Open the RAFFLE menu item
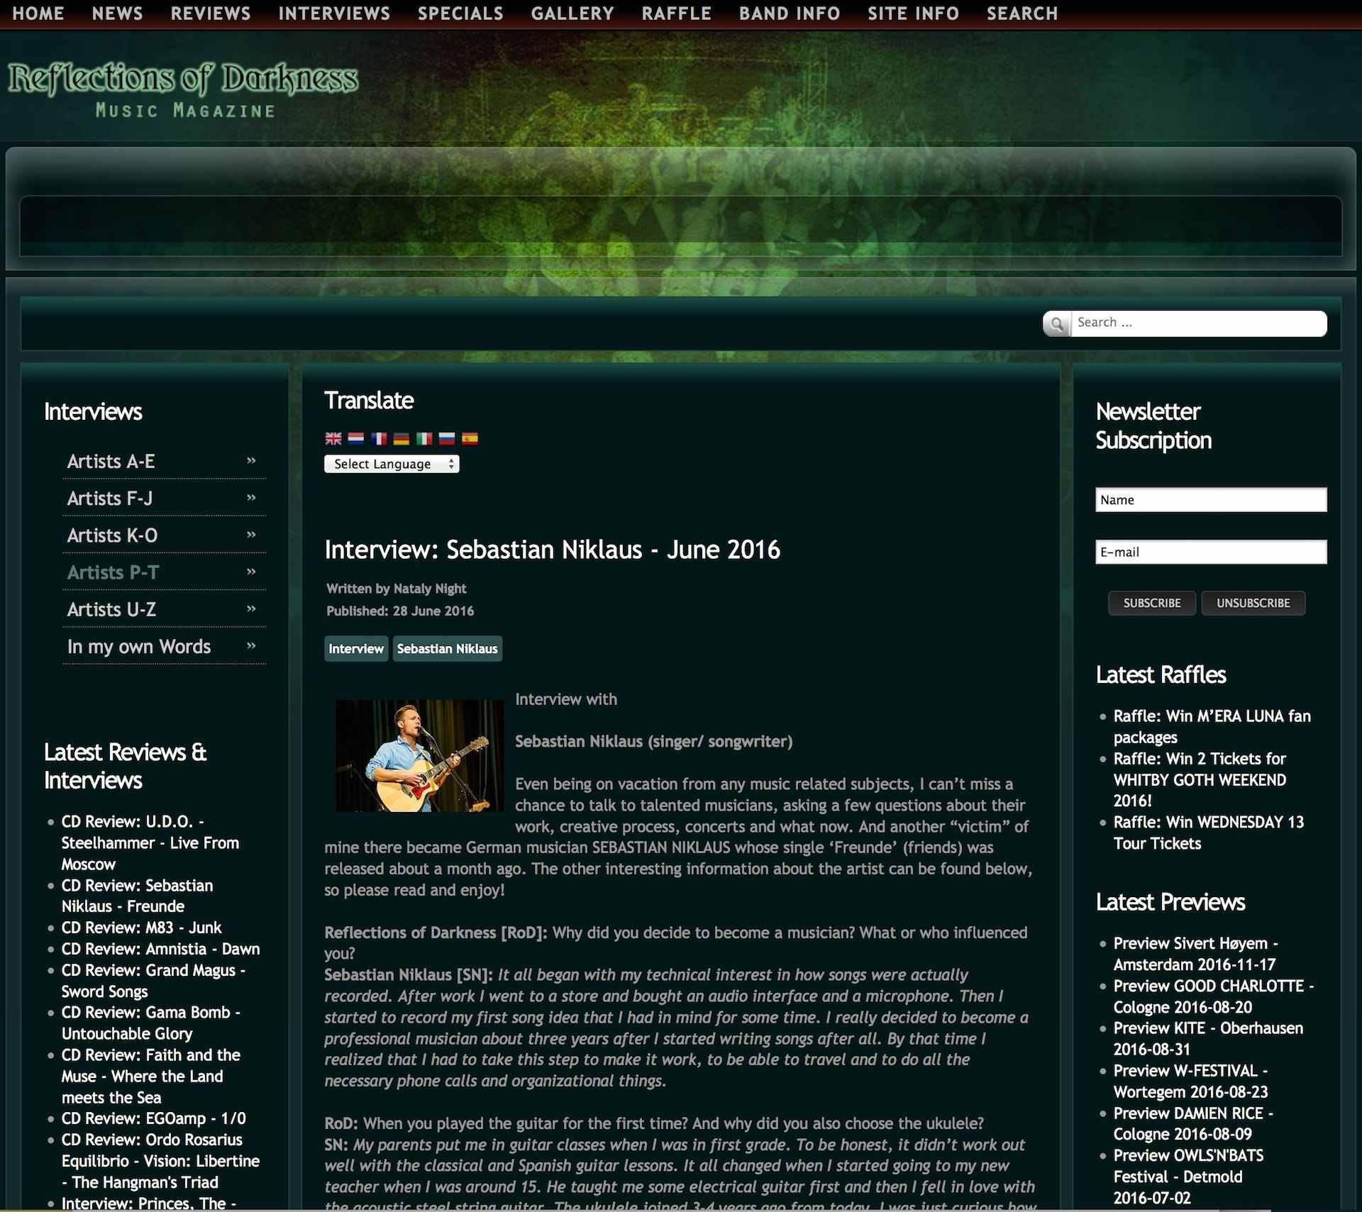The width and height of the screenshot is (1362, 1212). pos(677,13)
